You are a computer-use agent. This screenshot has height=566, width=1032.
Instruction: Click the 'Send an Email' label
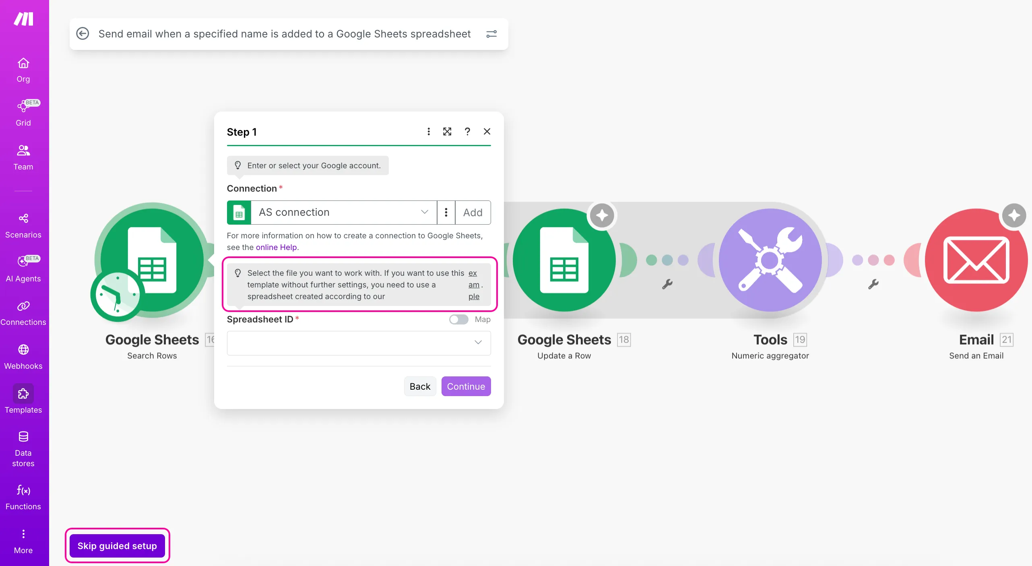976,356
